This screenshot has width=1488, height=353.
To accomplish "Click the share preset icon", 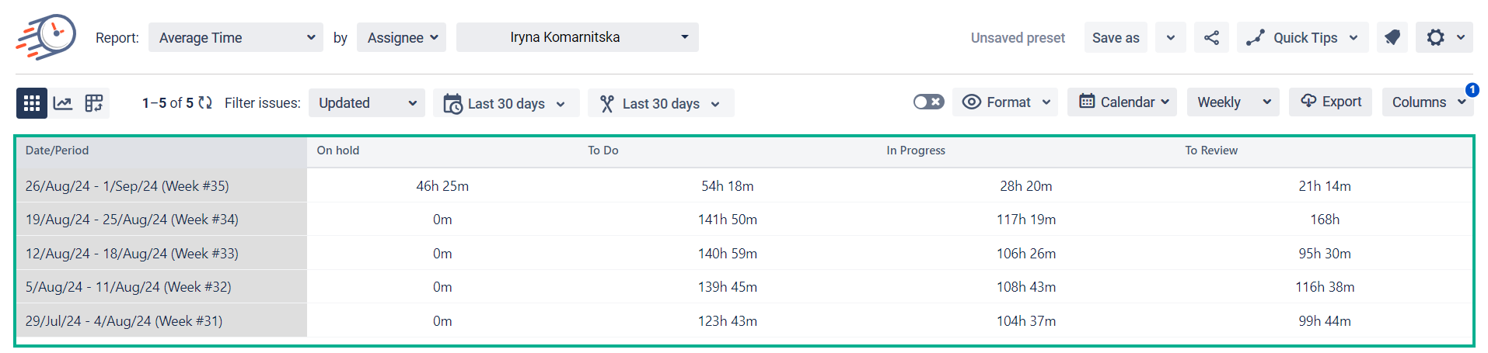I will 1211,37.
